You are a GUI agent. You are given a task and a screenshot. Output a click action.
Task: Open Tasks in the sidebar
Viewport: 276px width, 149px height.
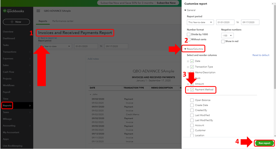6,45
